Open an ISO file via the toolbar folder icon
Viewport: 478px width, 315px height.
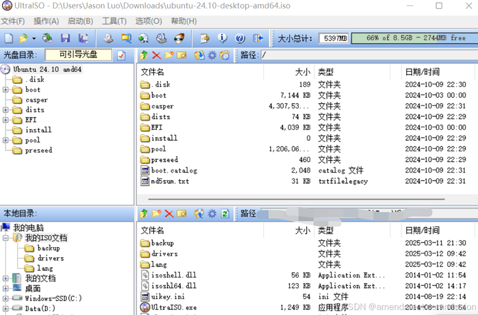(23, 38)
